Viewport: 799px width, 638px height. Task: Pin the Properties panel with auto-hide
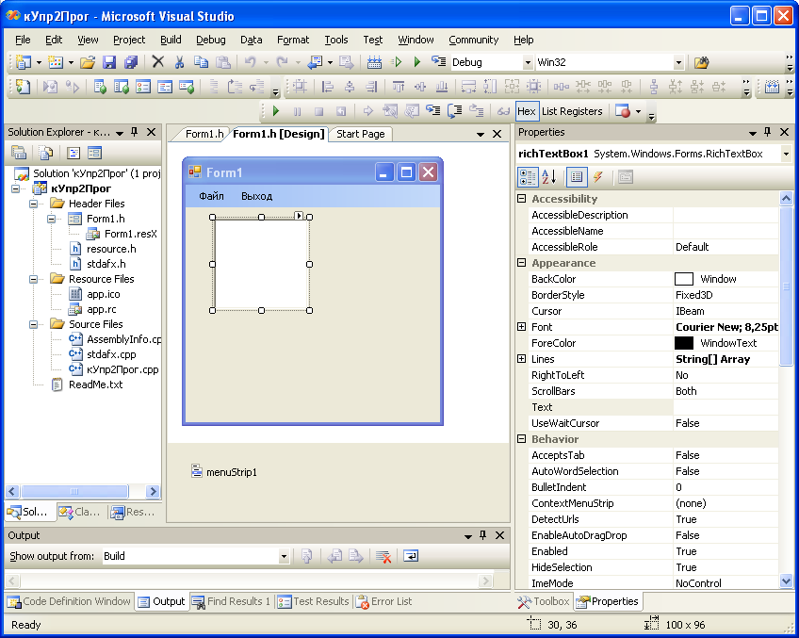click(767, 132)
